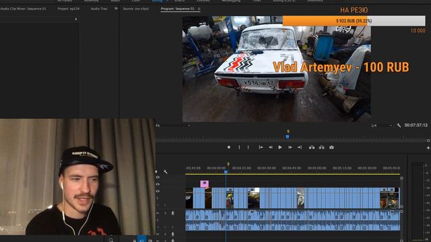Screen dimensions: 431x242
Task: Click the car video in Program monitor
Action: click(x=277, y=69)
